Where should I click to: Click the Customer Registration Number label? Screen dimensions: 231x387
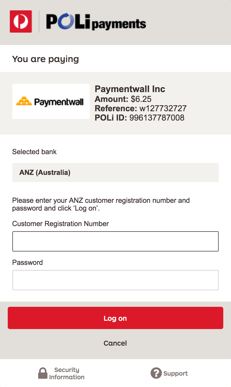pyautogui.click(x=61, y=224)
